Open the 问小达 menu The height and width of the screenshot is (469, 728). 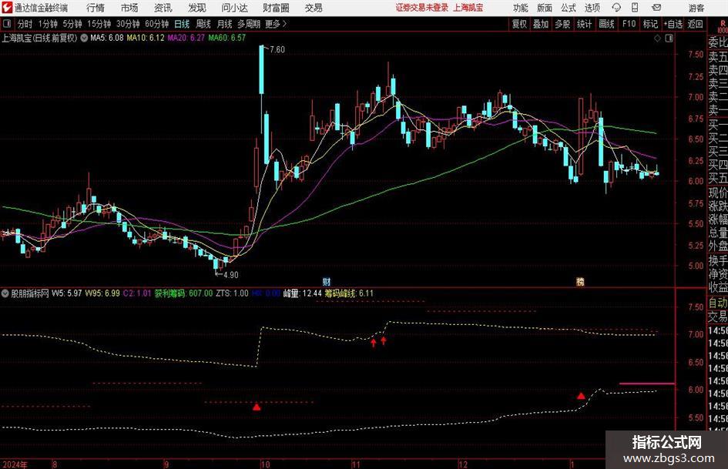pyautogui.click(x=234, y=8)
